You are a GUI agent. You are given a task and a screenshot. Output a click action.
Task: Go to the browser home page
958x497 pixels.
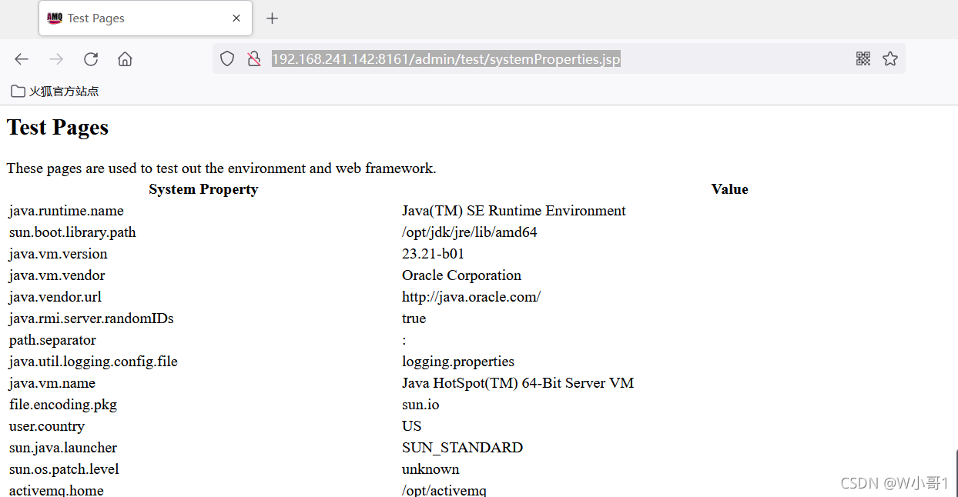tap(125, 59)
